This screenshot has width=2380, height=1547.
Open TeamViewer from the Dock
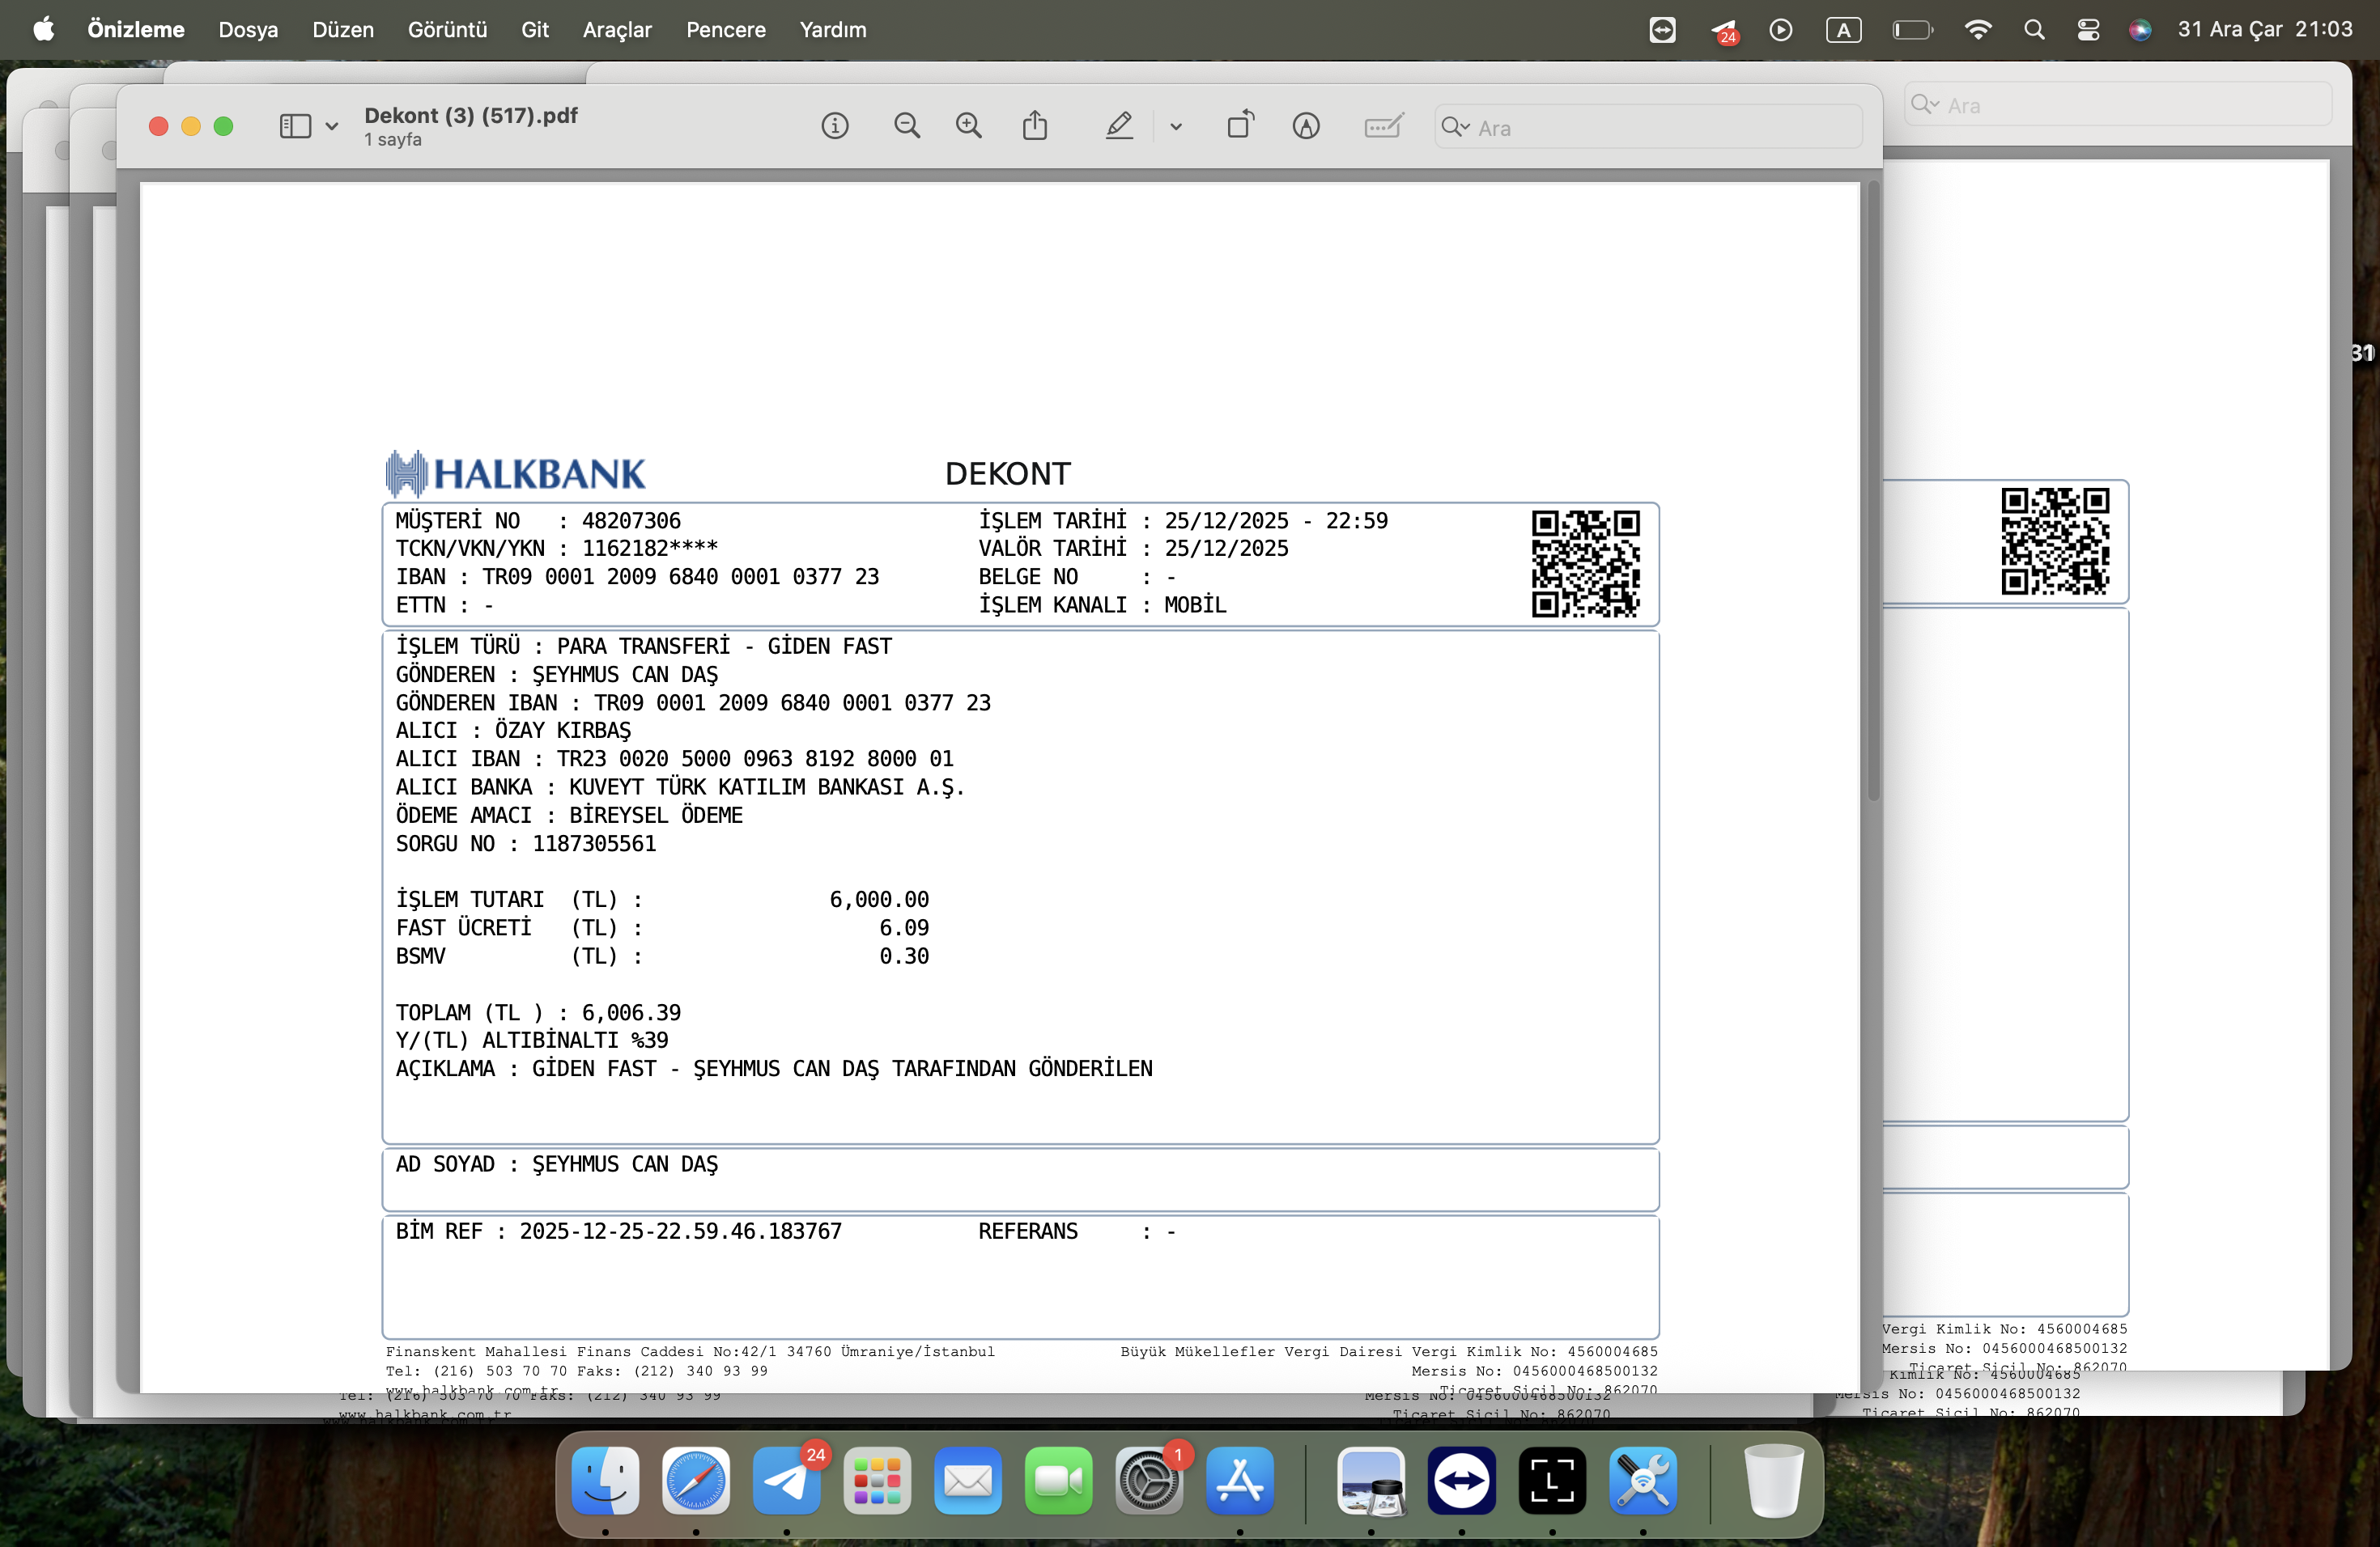point(1462,1480)
